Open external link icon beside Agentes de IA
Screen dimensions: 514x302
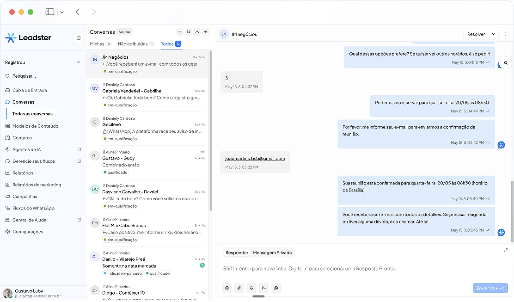pos(79,149)
